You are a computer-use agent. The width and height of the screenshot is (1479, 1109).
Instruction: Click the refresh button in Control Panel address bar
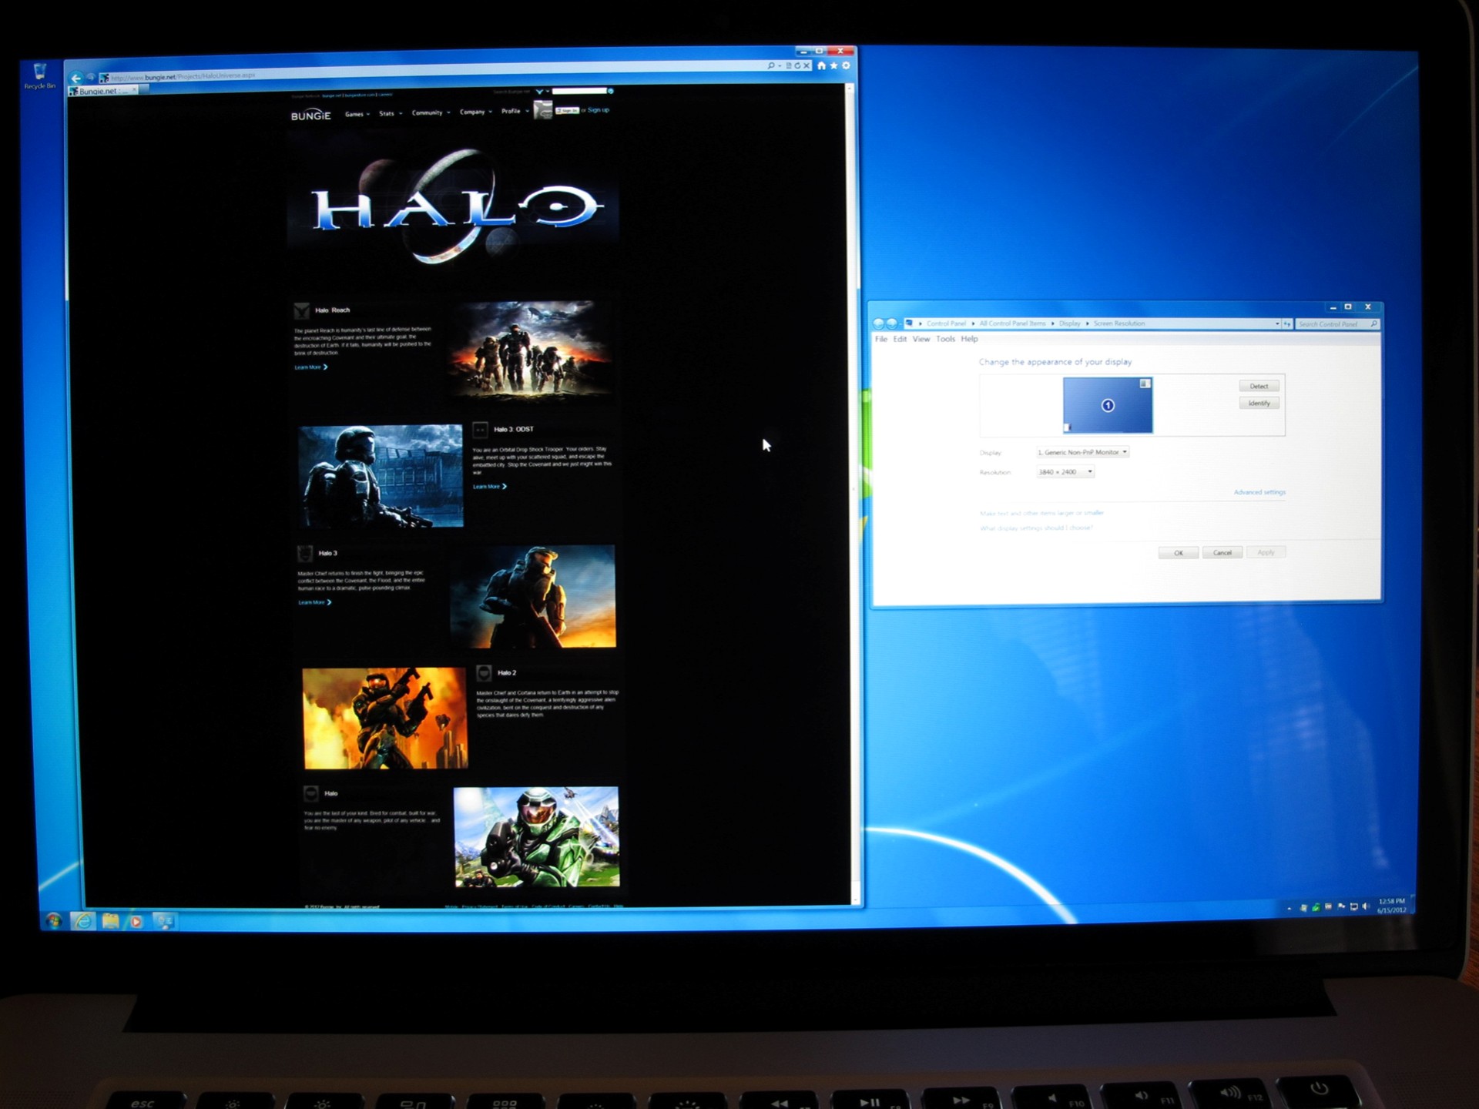coord(1287,324)
